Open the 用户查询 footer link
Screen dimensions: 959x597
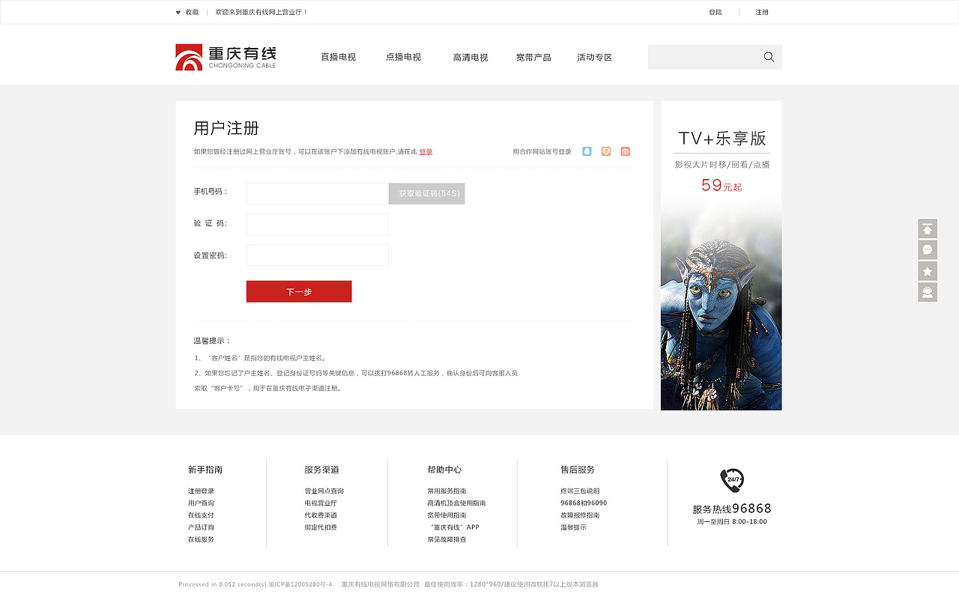[x=201, y=503]
